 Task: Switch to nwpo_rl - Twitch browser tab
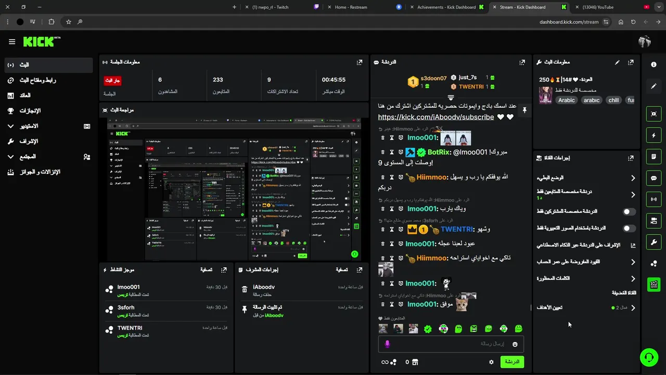pos(282,7)
